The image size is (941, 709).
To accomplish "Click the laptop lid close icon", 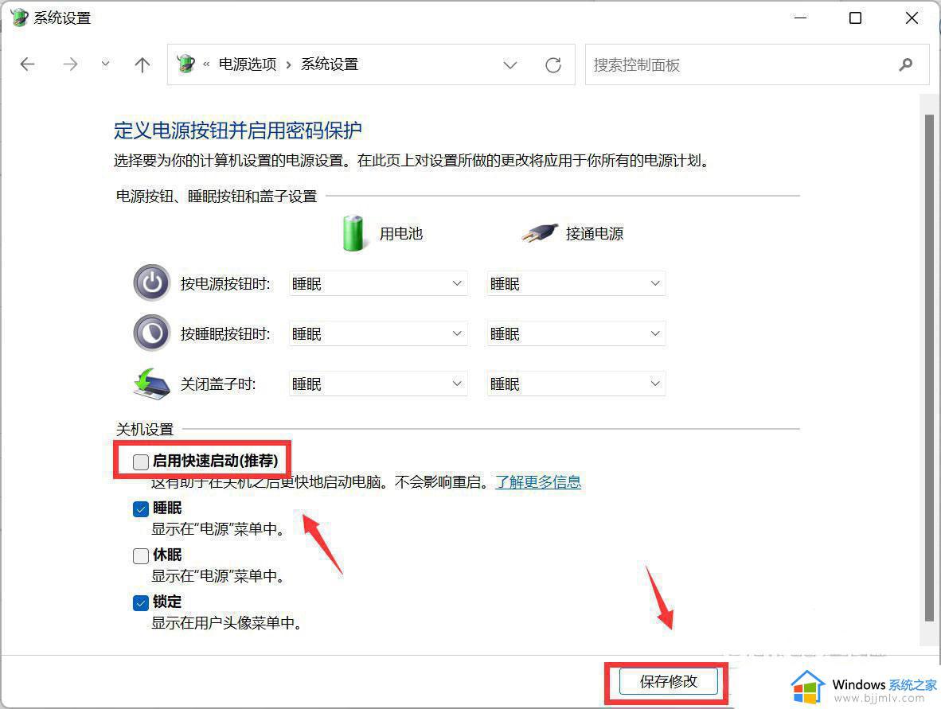I will (152, 384).
